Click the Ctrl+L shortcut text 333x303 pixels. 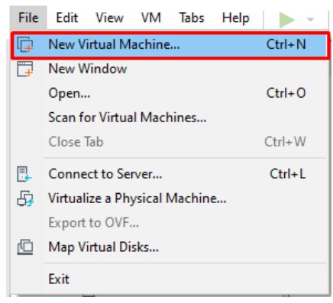287,174
